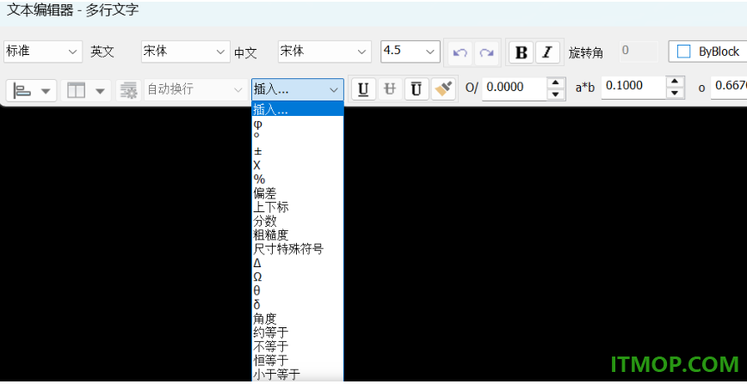Click the undo arrow icon
Image resolution: width=747 pixels, height=384 pixels.
point(460,52)
